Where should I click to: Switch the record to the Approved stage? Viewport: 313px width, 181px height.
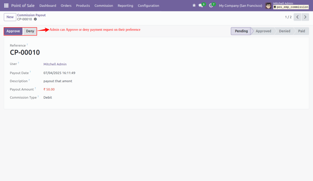pyautogui.click(x=263, y=31)
